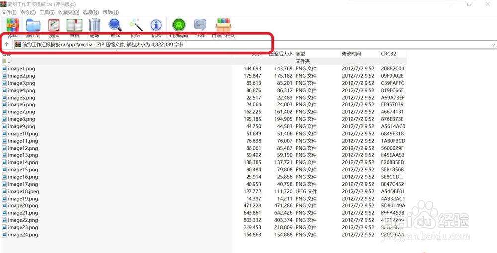Click the Extract To folder icon
This screenshot has height=253, width=497.
click(33, 25)
